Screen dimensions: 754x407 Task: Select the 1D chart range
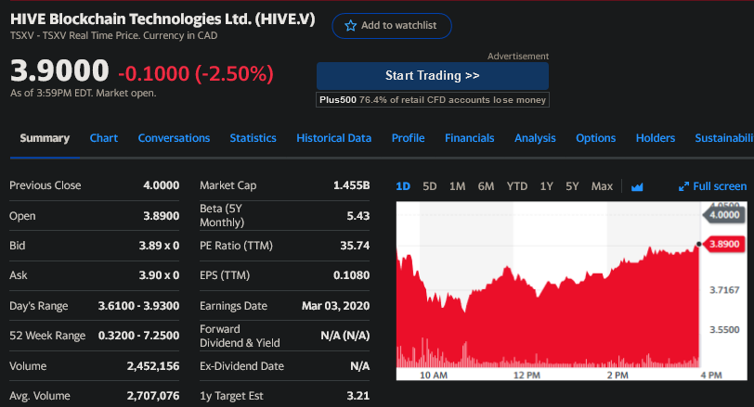tap(403, 186)
